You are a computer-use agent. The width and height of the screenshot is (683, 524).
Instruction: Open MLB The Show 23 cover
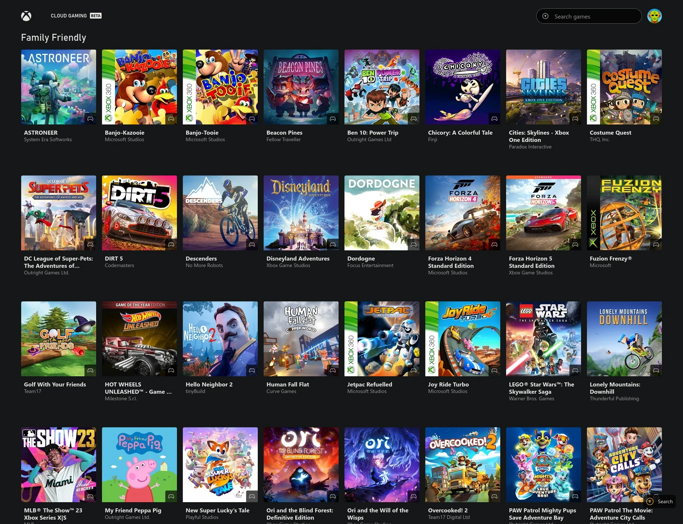[x=59, y=465]
